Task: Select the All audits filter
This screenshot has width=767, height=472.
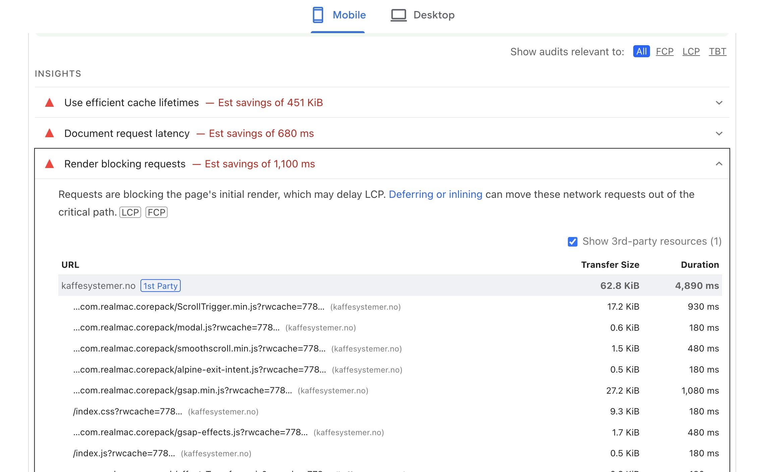Action: [641, 52]
